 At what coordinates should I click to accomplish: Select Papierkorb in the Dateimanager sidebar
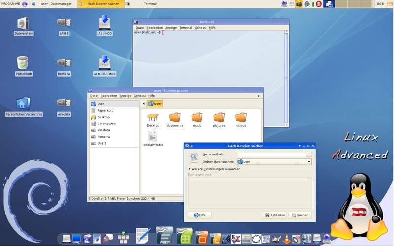click(x=115, y=110)
